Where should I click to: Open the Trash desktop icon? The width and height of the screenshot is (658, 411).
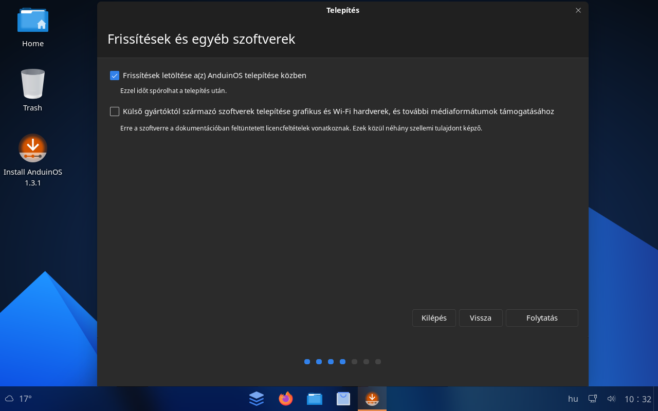click(33, 91)
